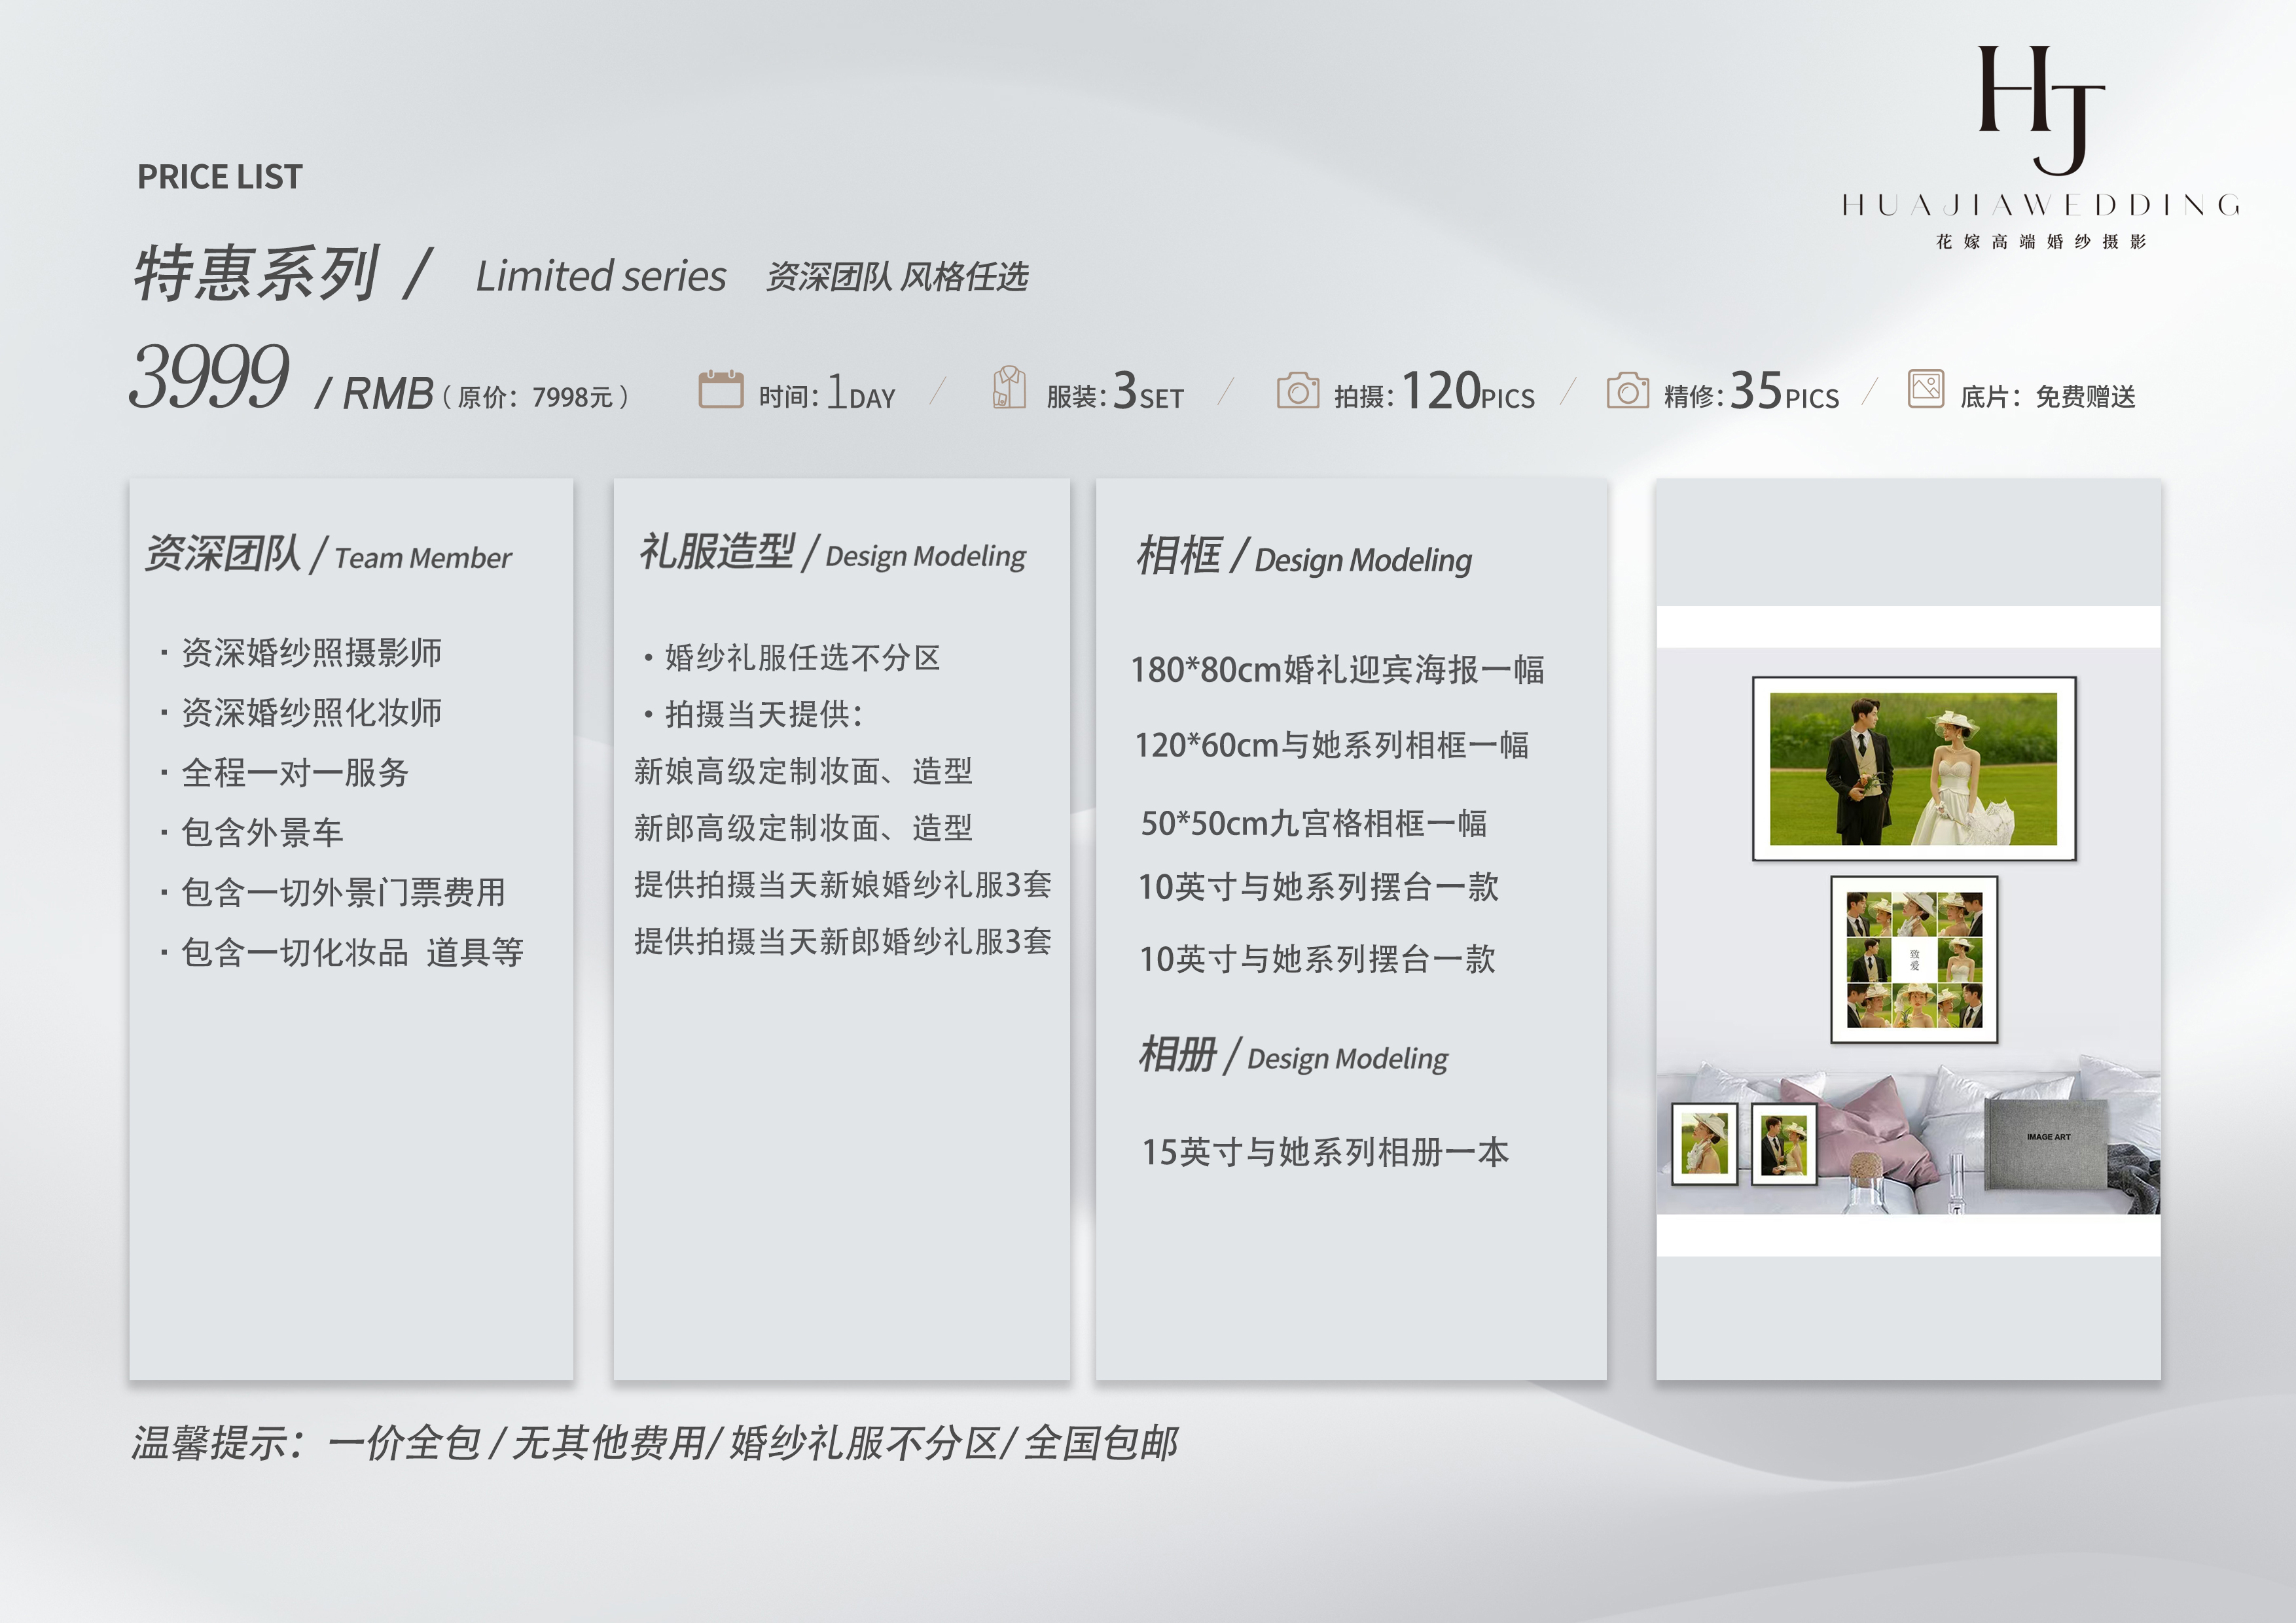
Task: Click the 资深团队 / Team Member heading
Action: click(328, 554)
